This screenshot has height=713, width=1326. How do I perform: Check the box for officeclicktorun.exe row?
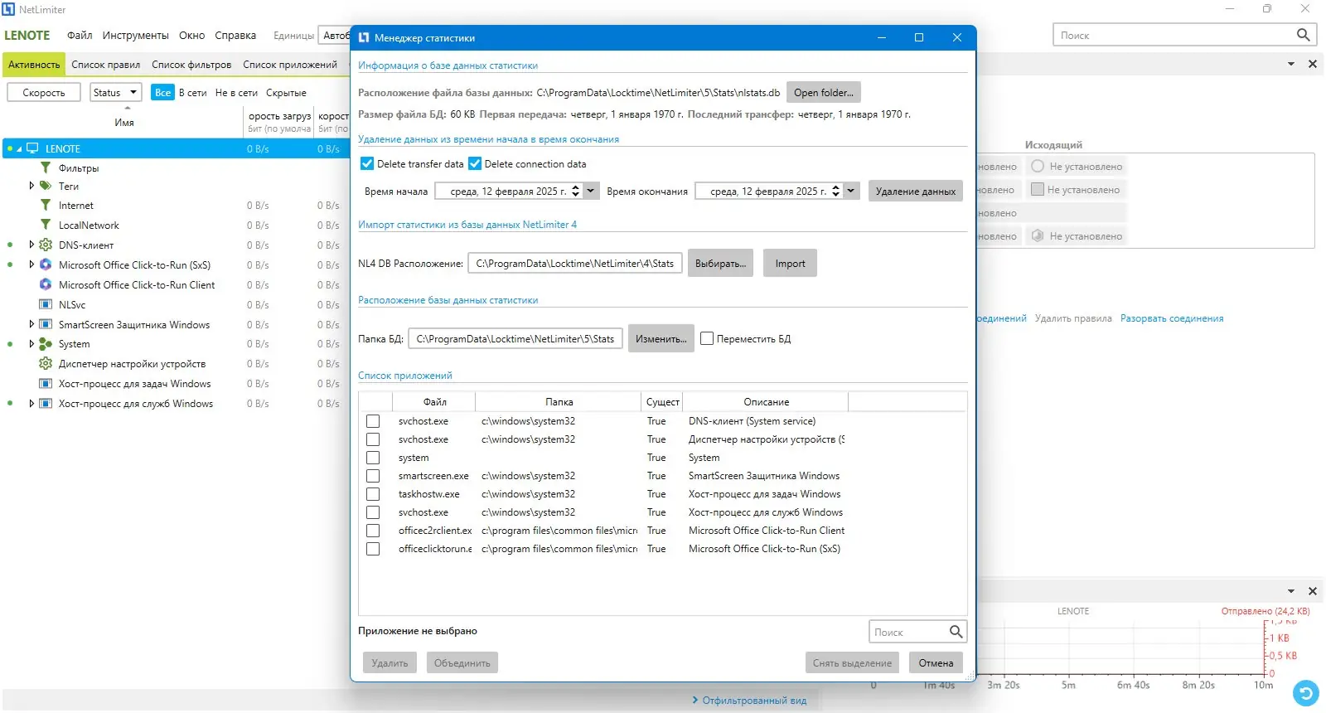373,549
